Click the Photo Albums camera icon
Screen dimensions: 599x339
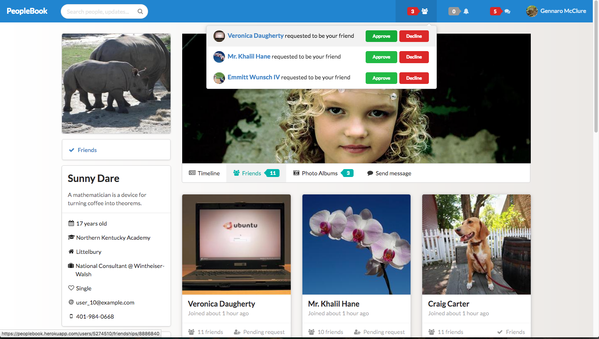tap(296, 173)
